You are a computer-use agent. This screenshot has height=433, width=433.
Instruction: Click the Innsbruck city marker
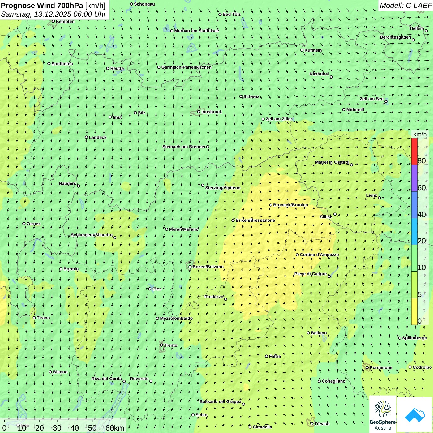pyautogui.click(x=199, y=112)
